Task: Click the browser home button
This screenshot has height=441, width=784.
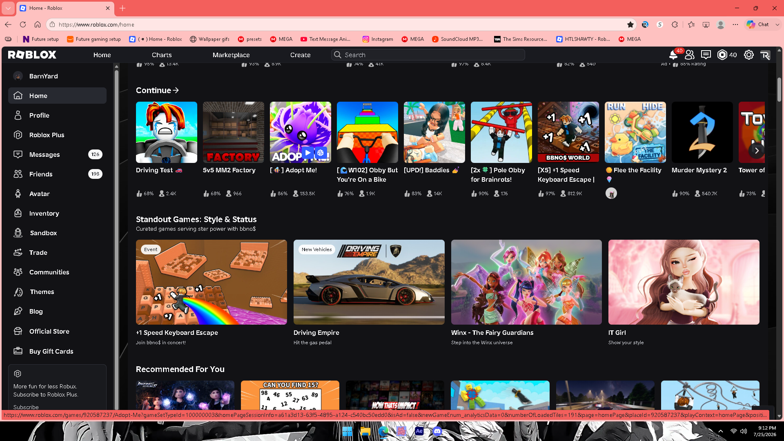Action: pyautogui.click(x=38, y=24)
